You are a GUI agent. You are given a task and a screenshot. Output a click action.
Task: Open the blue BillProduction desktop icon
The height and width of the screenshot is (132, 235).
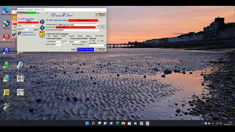coord(6,51)
